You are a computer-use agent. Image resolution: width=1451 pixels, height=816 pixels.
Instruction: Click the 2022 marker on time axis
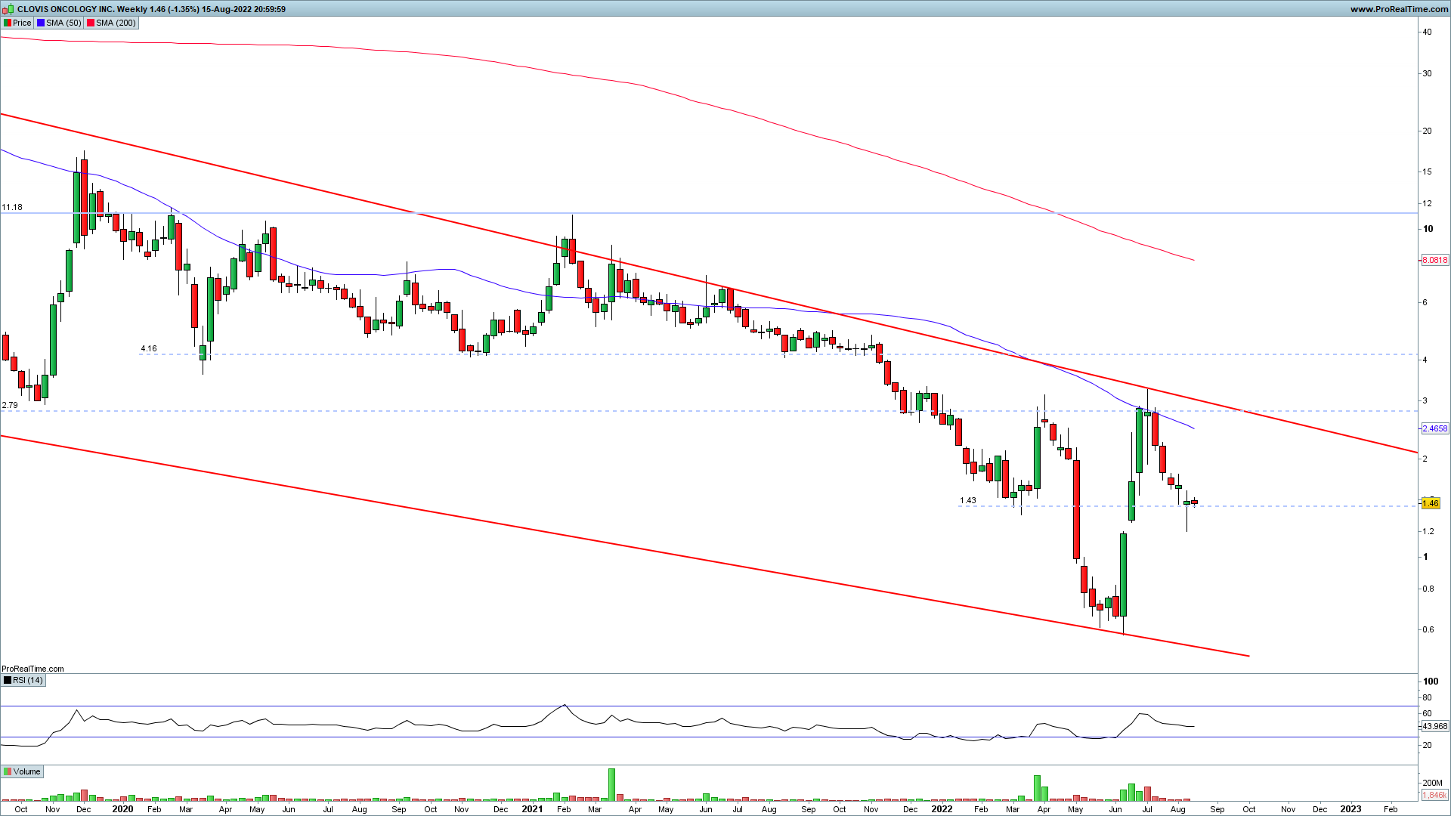942,808
